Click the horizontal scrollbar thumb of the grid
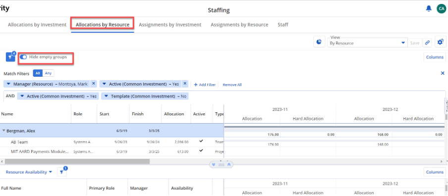The image size is (448, 196). 77,161
